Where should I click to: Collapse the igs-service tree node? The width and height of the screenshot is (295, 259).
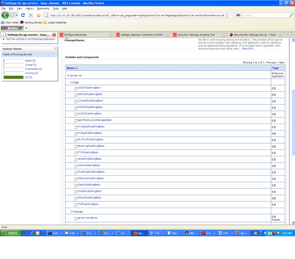coord(68,75)
